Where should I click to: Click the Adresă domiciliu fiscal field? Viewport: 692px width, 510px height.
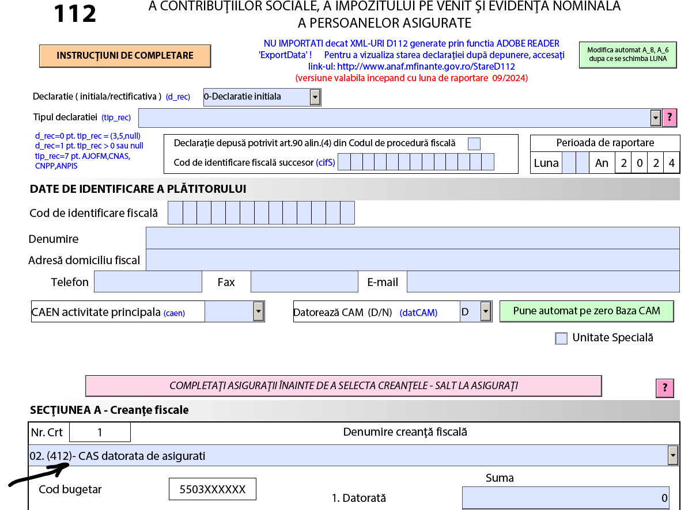(413, 260)
